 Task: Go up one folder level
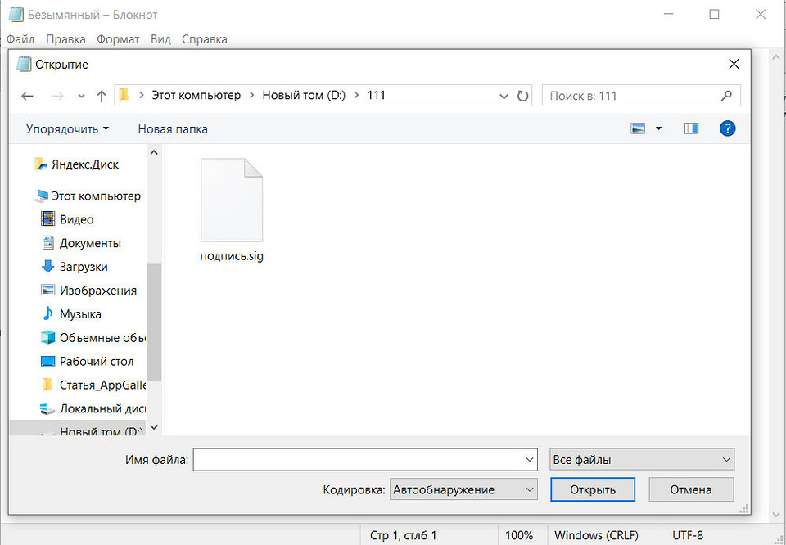click(102, 96)
